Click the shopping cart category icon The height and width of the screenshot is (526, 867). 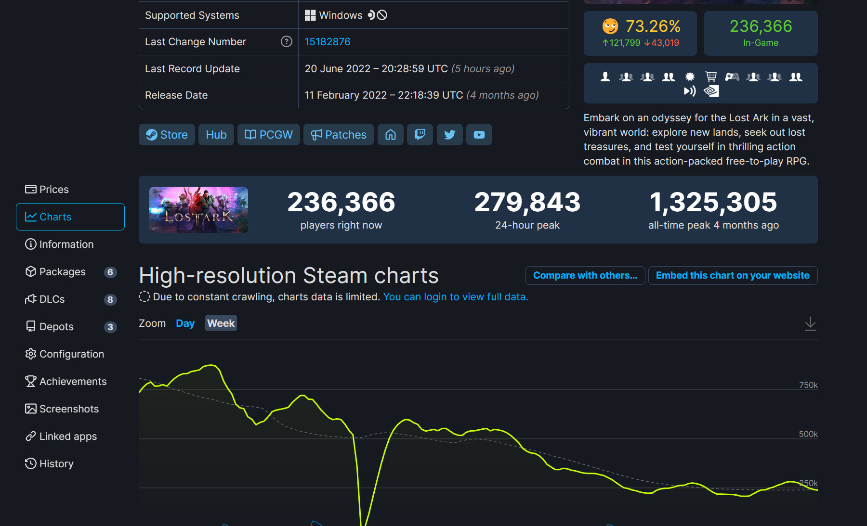pyautogui.click(x=710, y=77)
